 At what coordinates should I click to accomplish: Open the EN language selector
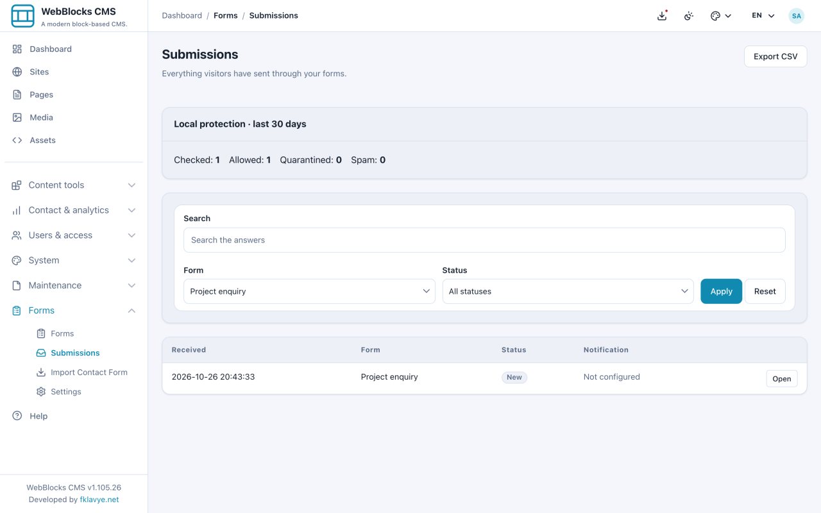[x=763, y=15]
